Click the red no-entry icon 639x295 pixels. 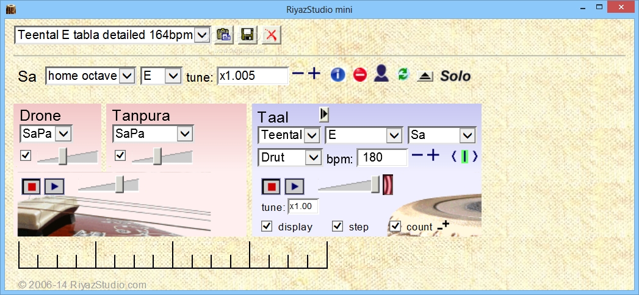click(x=360, y=75)
